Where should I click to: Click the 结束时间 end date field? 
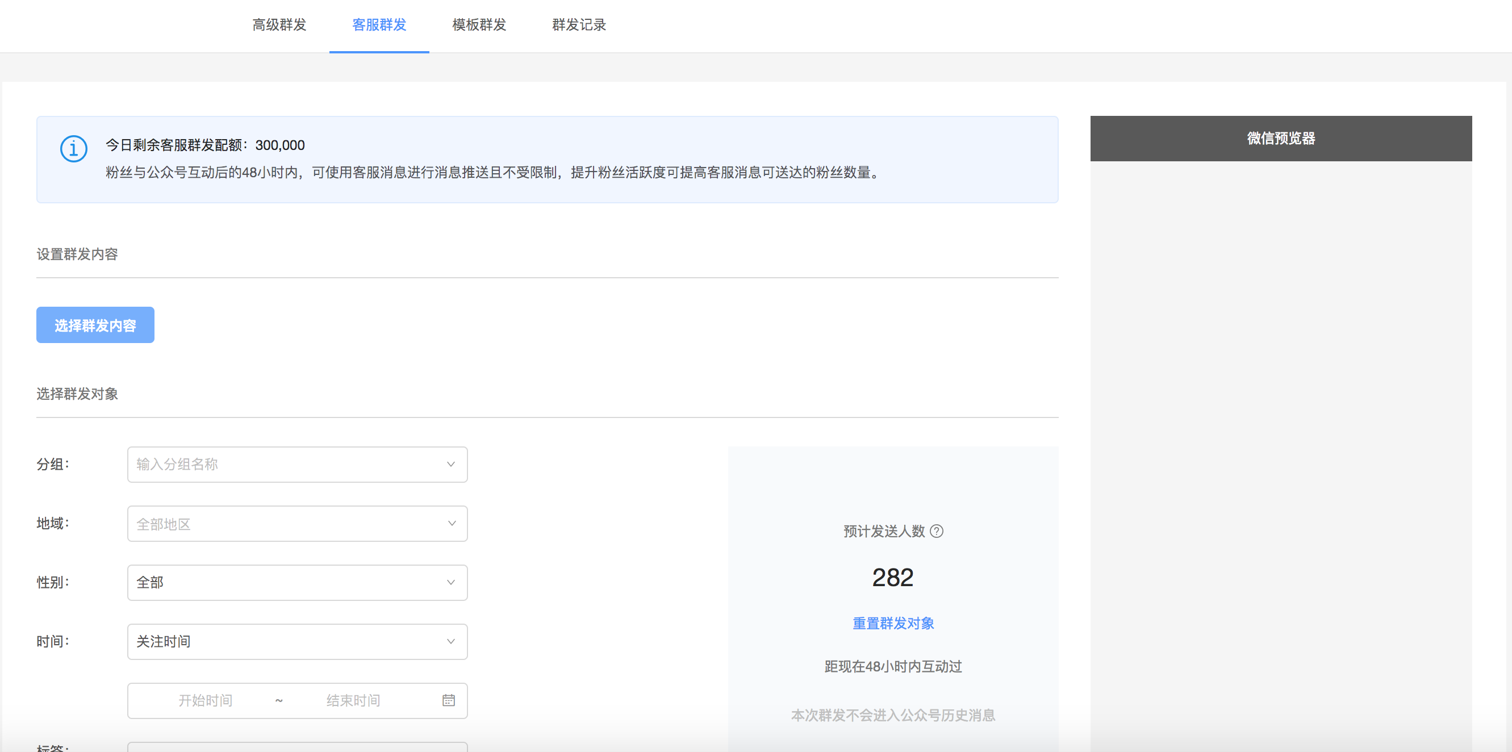[x=353, y=700]
